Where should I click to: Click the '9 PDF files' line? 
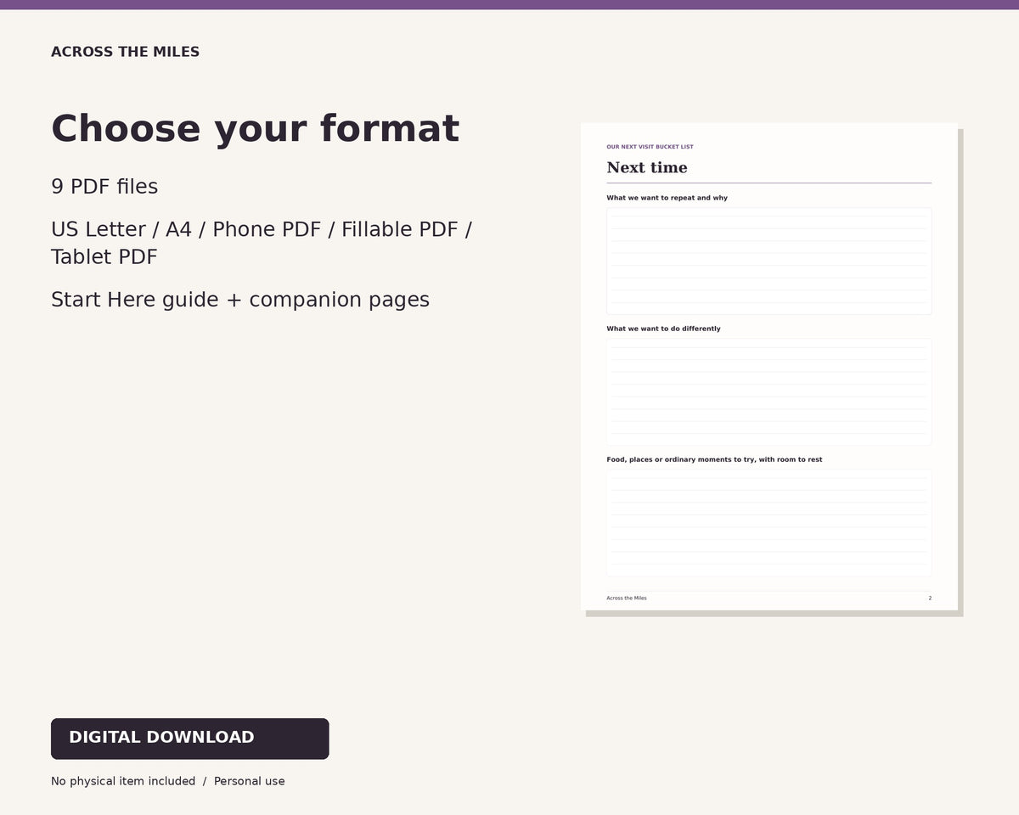click(x=104, y=187)
